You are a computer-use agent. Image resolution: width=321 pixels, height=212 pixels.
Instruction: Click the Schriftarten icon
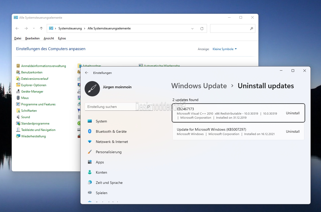point(18,110)
